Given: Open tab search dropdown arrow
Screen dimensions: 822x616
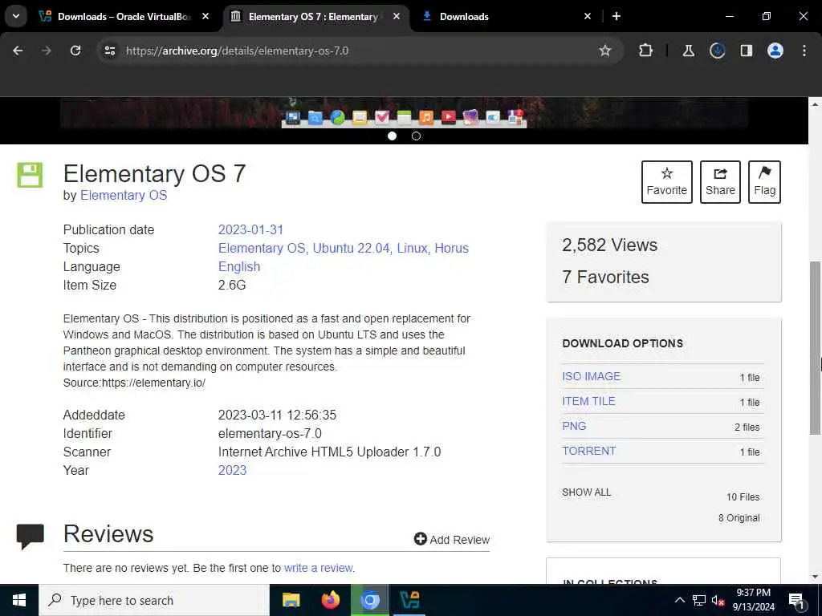Looking at the screenshot, I should pyautogui.click(x=16, y=16).
